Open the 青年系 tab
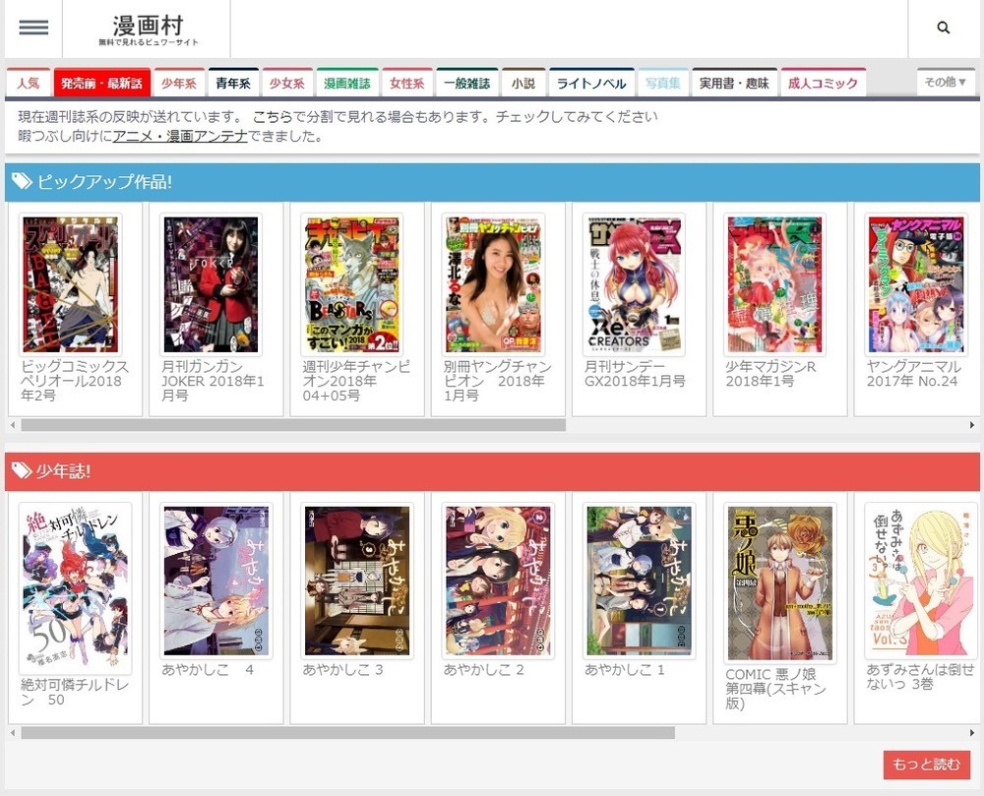The image size is (984, 796). (x=233, y=83)
